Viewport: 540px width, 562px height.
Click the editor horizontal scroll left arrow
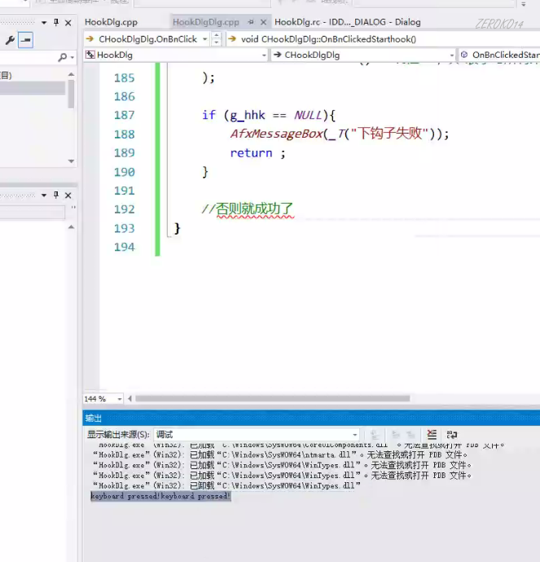click(x=130, y=398)
